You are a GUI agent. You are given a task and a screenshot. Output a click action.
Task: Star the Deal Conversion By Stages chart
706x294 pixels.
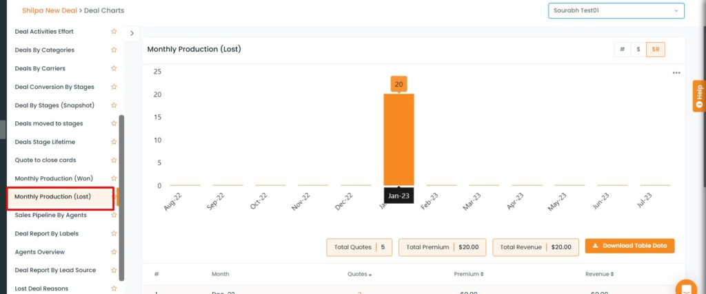click(114, 87)
